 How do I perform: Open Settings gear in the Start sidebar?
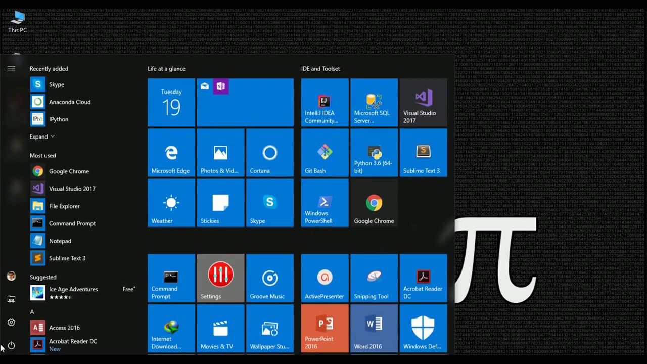(x=11, y=322)
